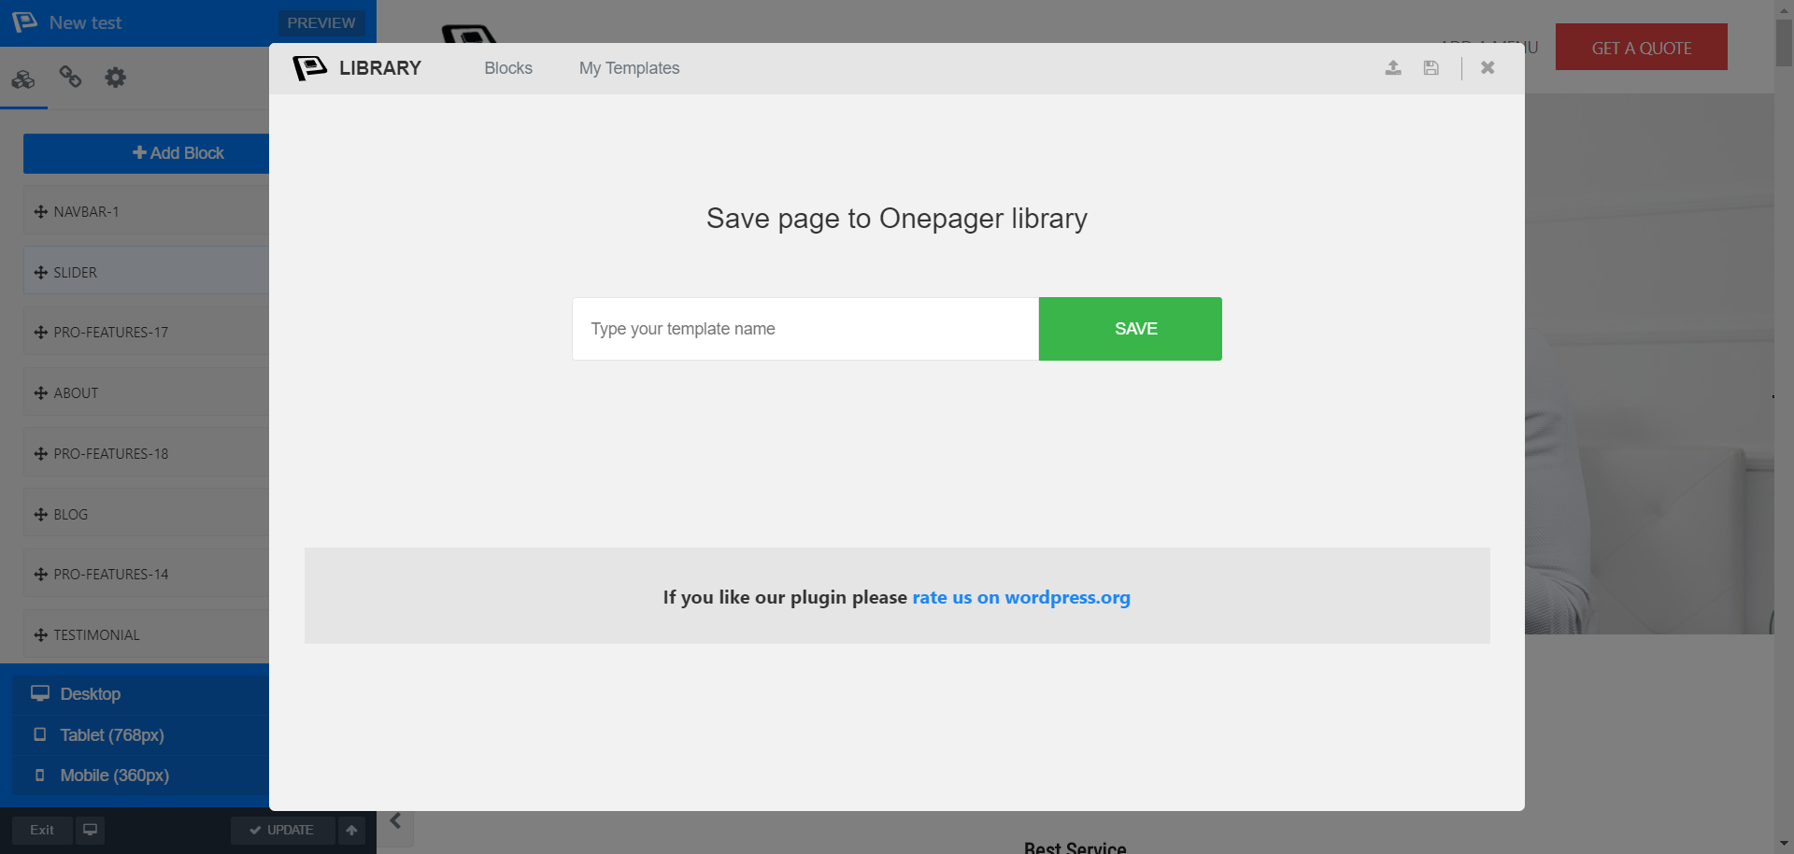Click the move handle icon of ABOUT
This screenshot has height=854, width=1794.
pyautogui.click(x=40, y=393)
